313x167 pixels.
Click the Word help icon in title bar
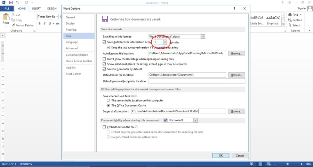point(282,2)
